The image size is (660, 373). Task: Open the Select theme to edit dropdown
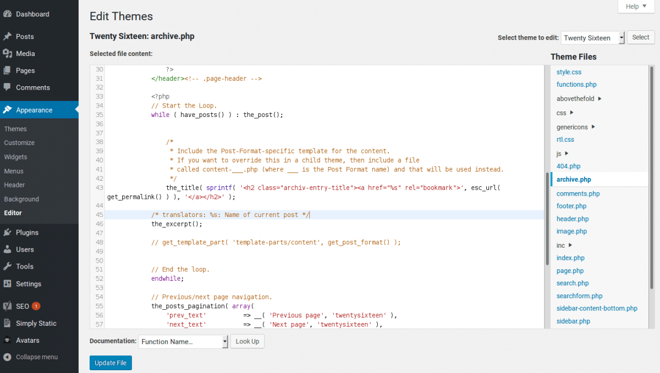[x=593, y=38]
